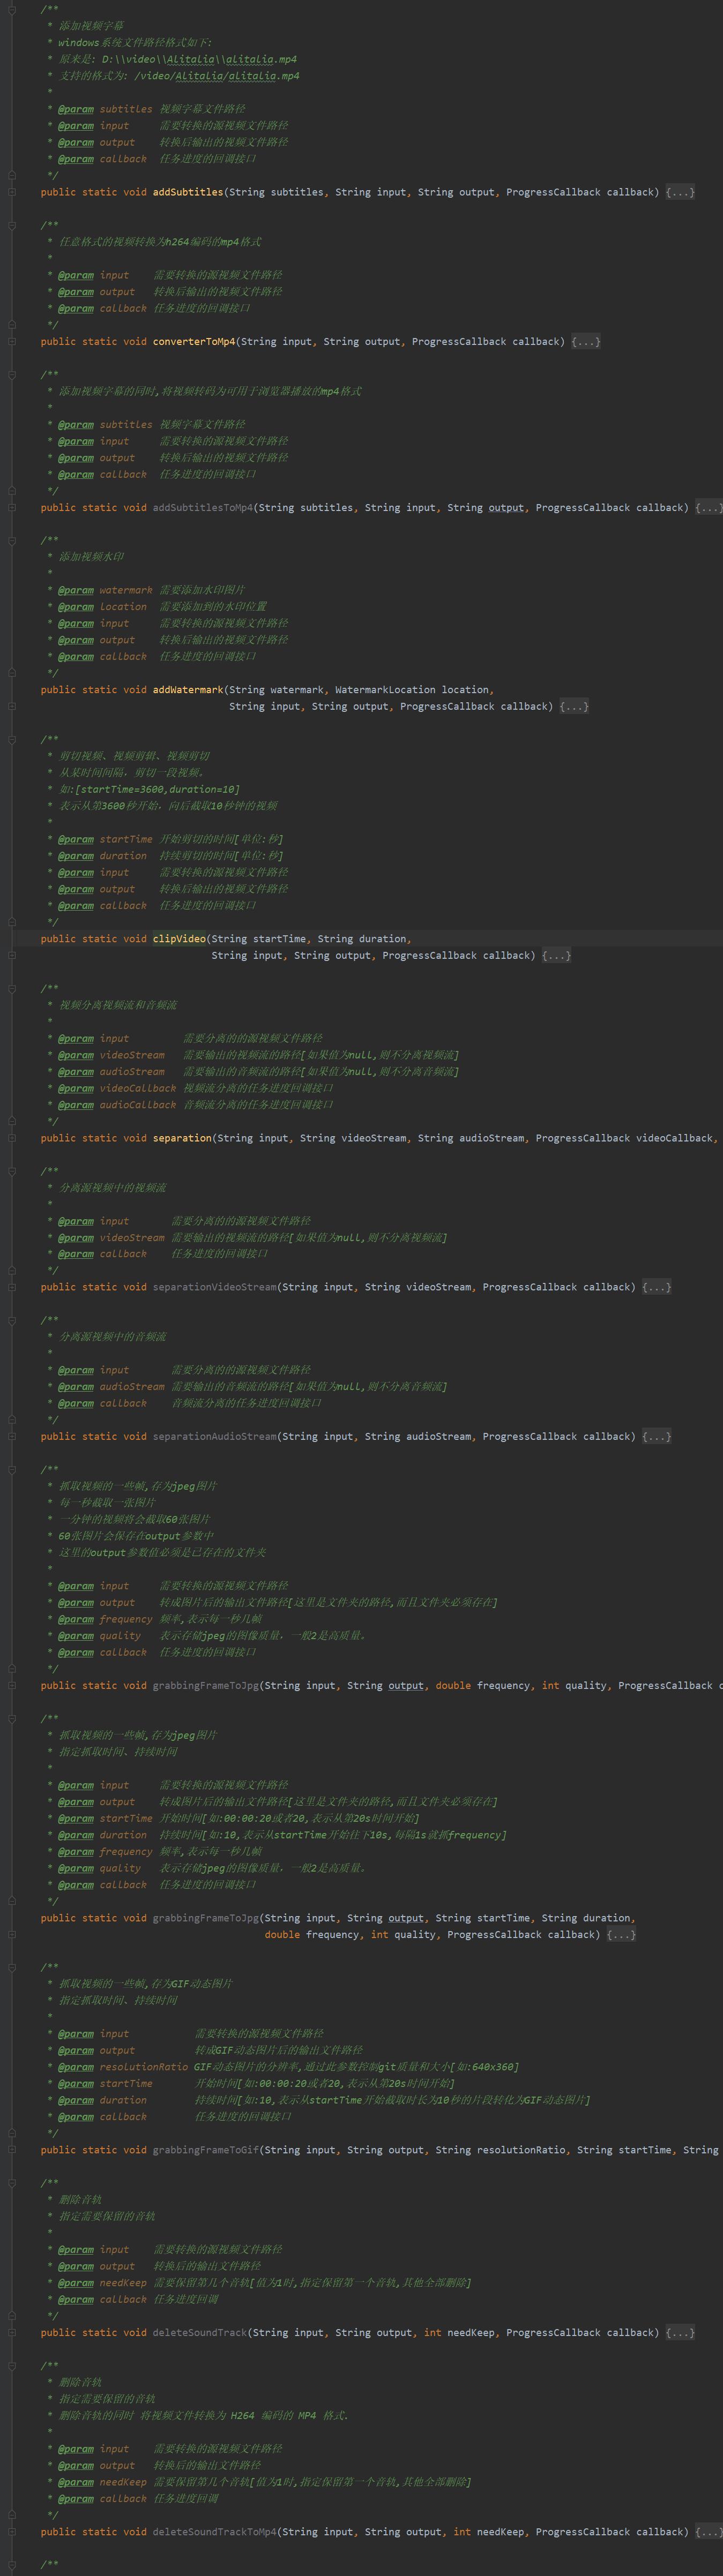Click gutter fold marker on separation method line
This screenshot has width=723, height=2576.
coord(12,1138)
